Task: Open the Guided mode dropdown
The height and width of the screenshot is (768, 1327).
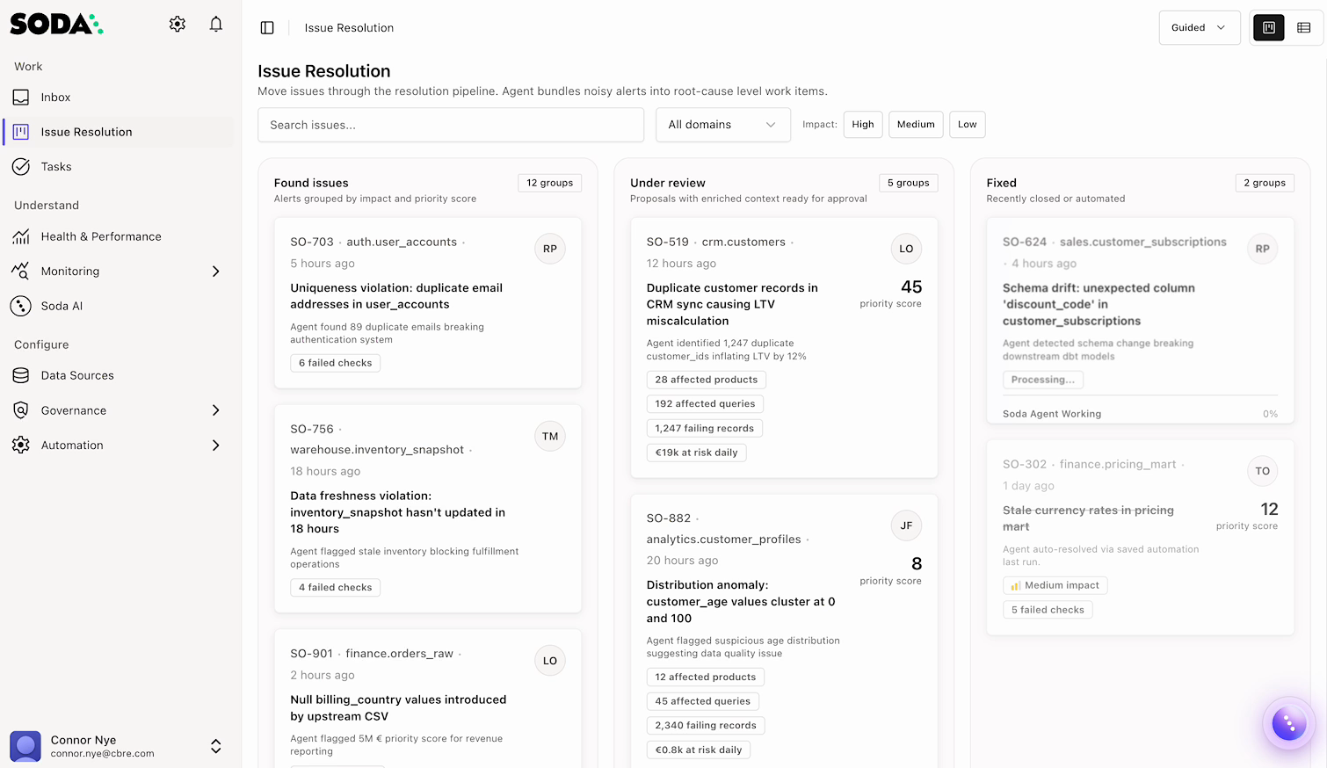Action: [1200, 28]
